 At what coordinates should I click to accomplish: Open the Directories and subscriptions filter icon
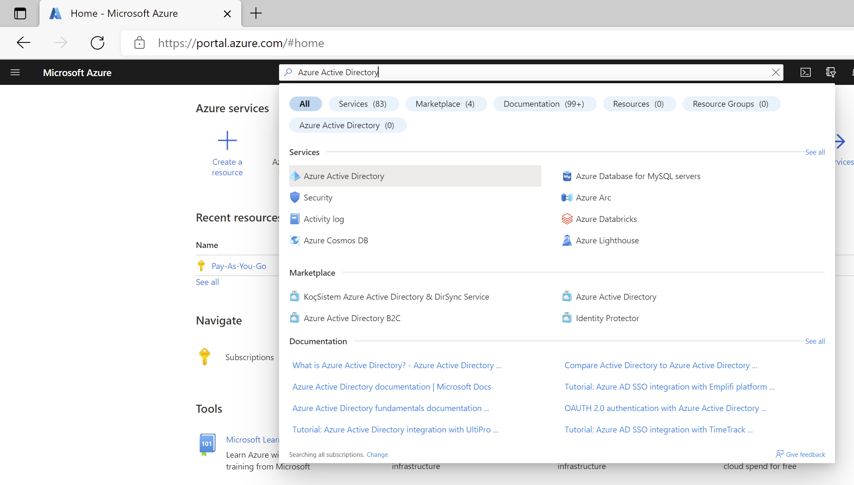click(x=830, y=72)
